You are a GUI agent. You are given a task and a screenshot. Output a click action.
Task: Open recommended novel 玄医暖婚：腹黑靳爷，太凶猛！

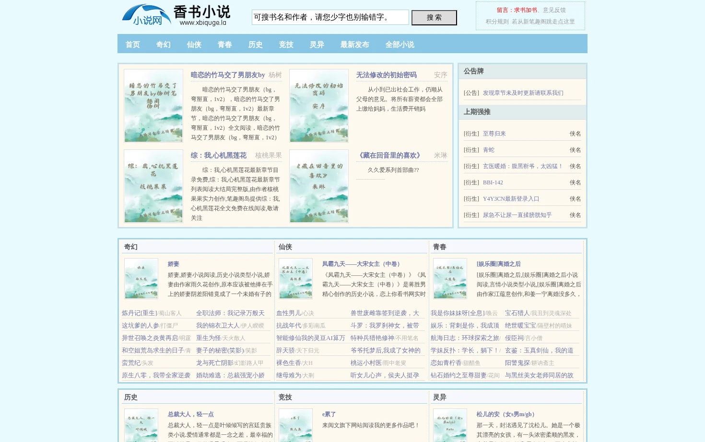(523, 166)
